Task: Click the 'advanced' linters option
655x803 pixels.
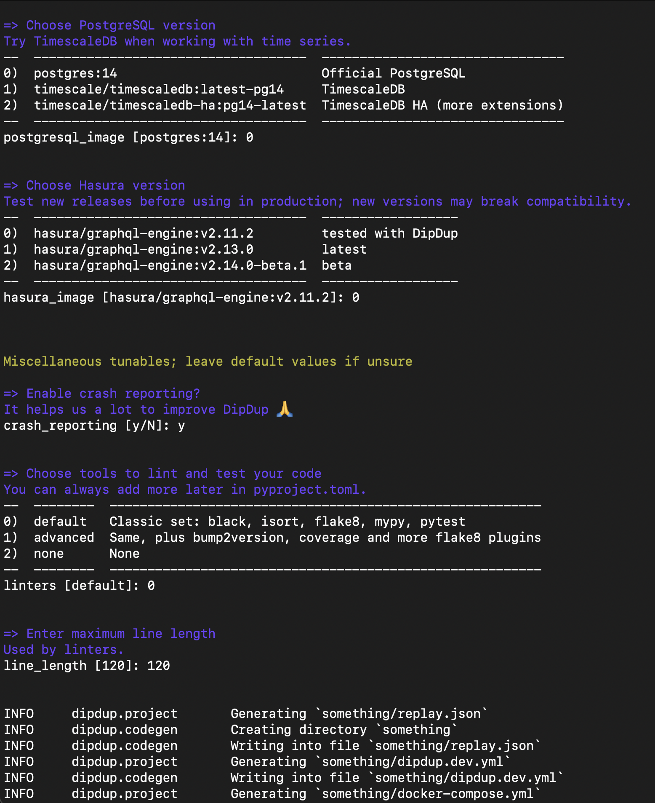Action: click(64, 538)
